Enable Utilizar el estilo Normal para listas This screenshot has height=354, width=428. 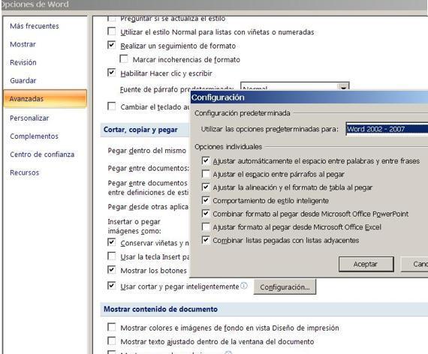(111, 31)
